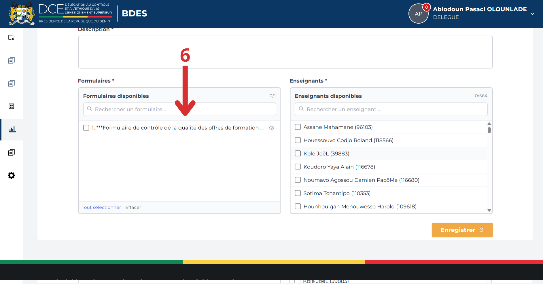543x284 pixels.
Task: Click the bar chart statistics sidebar icon
Action: (12, 129)
